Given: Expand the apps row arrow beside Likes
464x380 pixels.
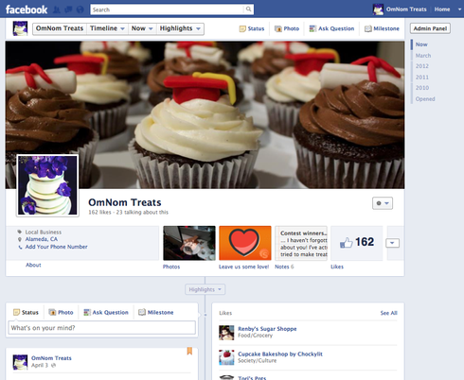Looking at the screenshot, I should pos(392,243).
